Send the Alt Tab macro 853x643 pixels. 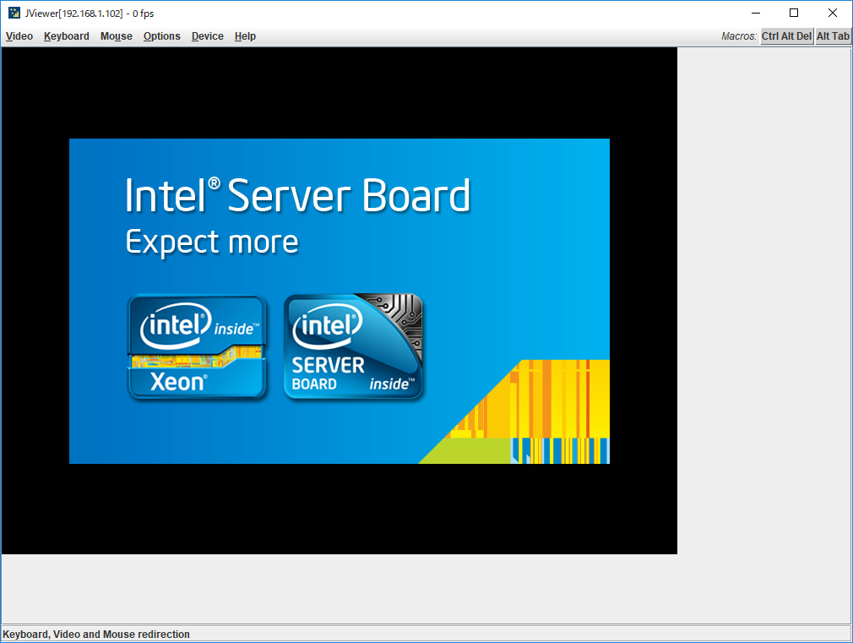[833, 36]
